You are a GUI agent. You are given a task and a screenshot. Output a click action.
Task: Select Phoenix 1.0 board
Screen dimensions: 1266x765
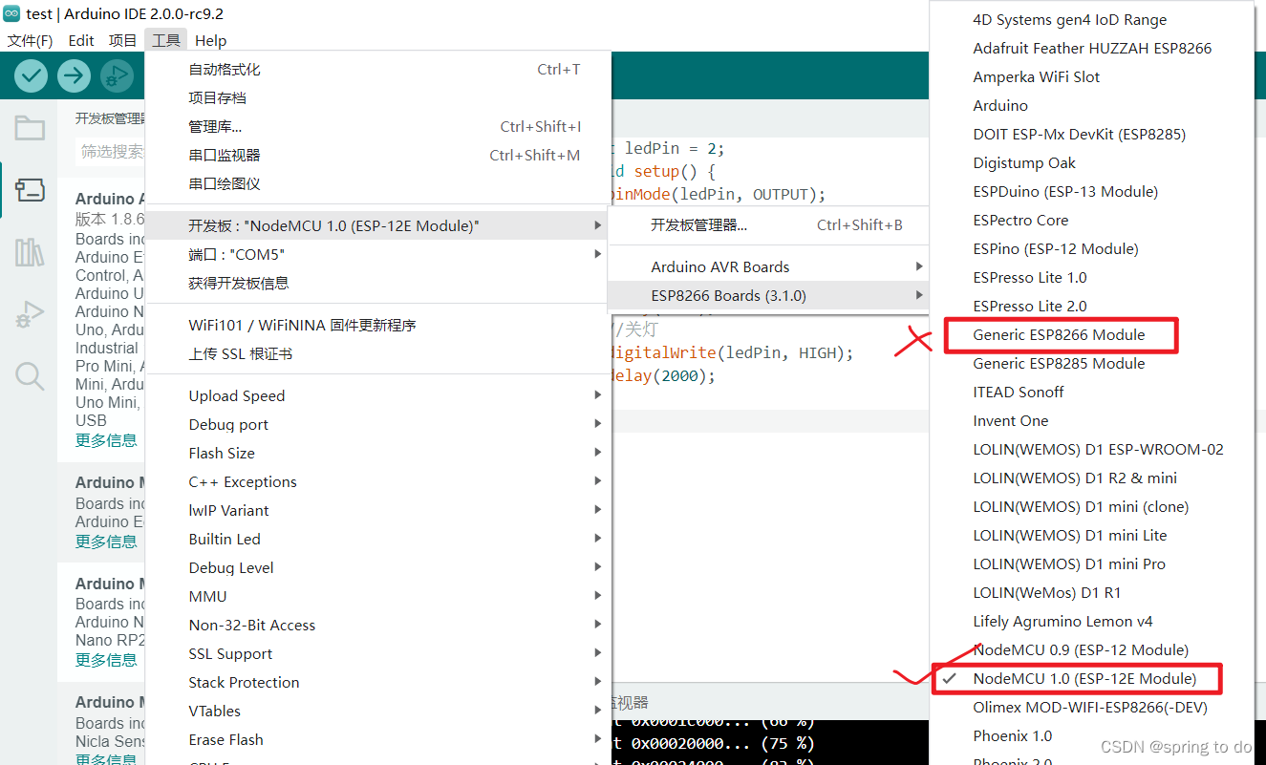pos(1091,736)
